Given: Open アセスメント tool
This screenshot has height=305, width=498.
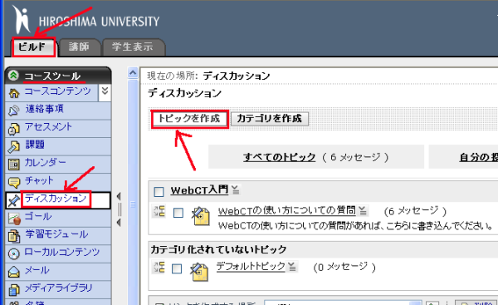Looking at the screenshot, I should 48,127.
